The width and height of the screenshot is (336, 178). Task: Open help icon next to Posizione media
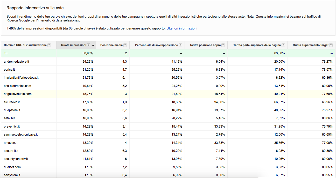tap(125, 45)
